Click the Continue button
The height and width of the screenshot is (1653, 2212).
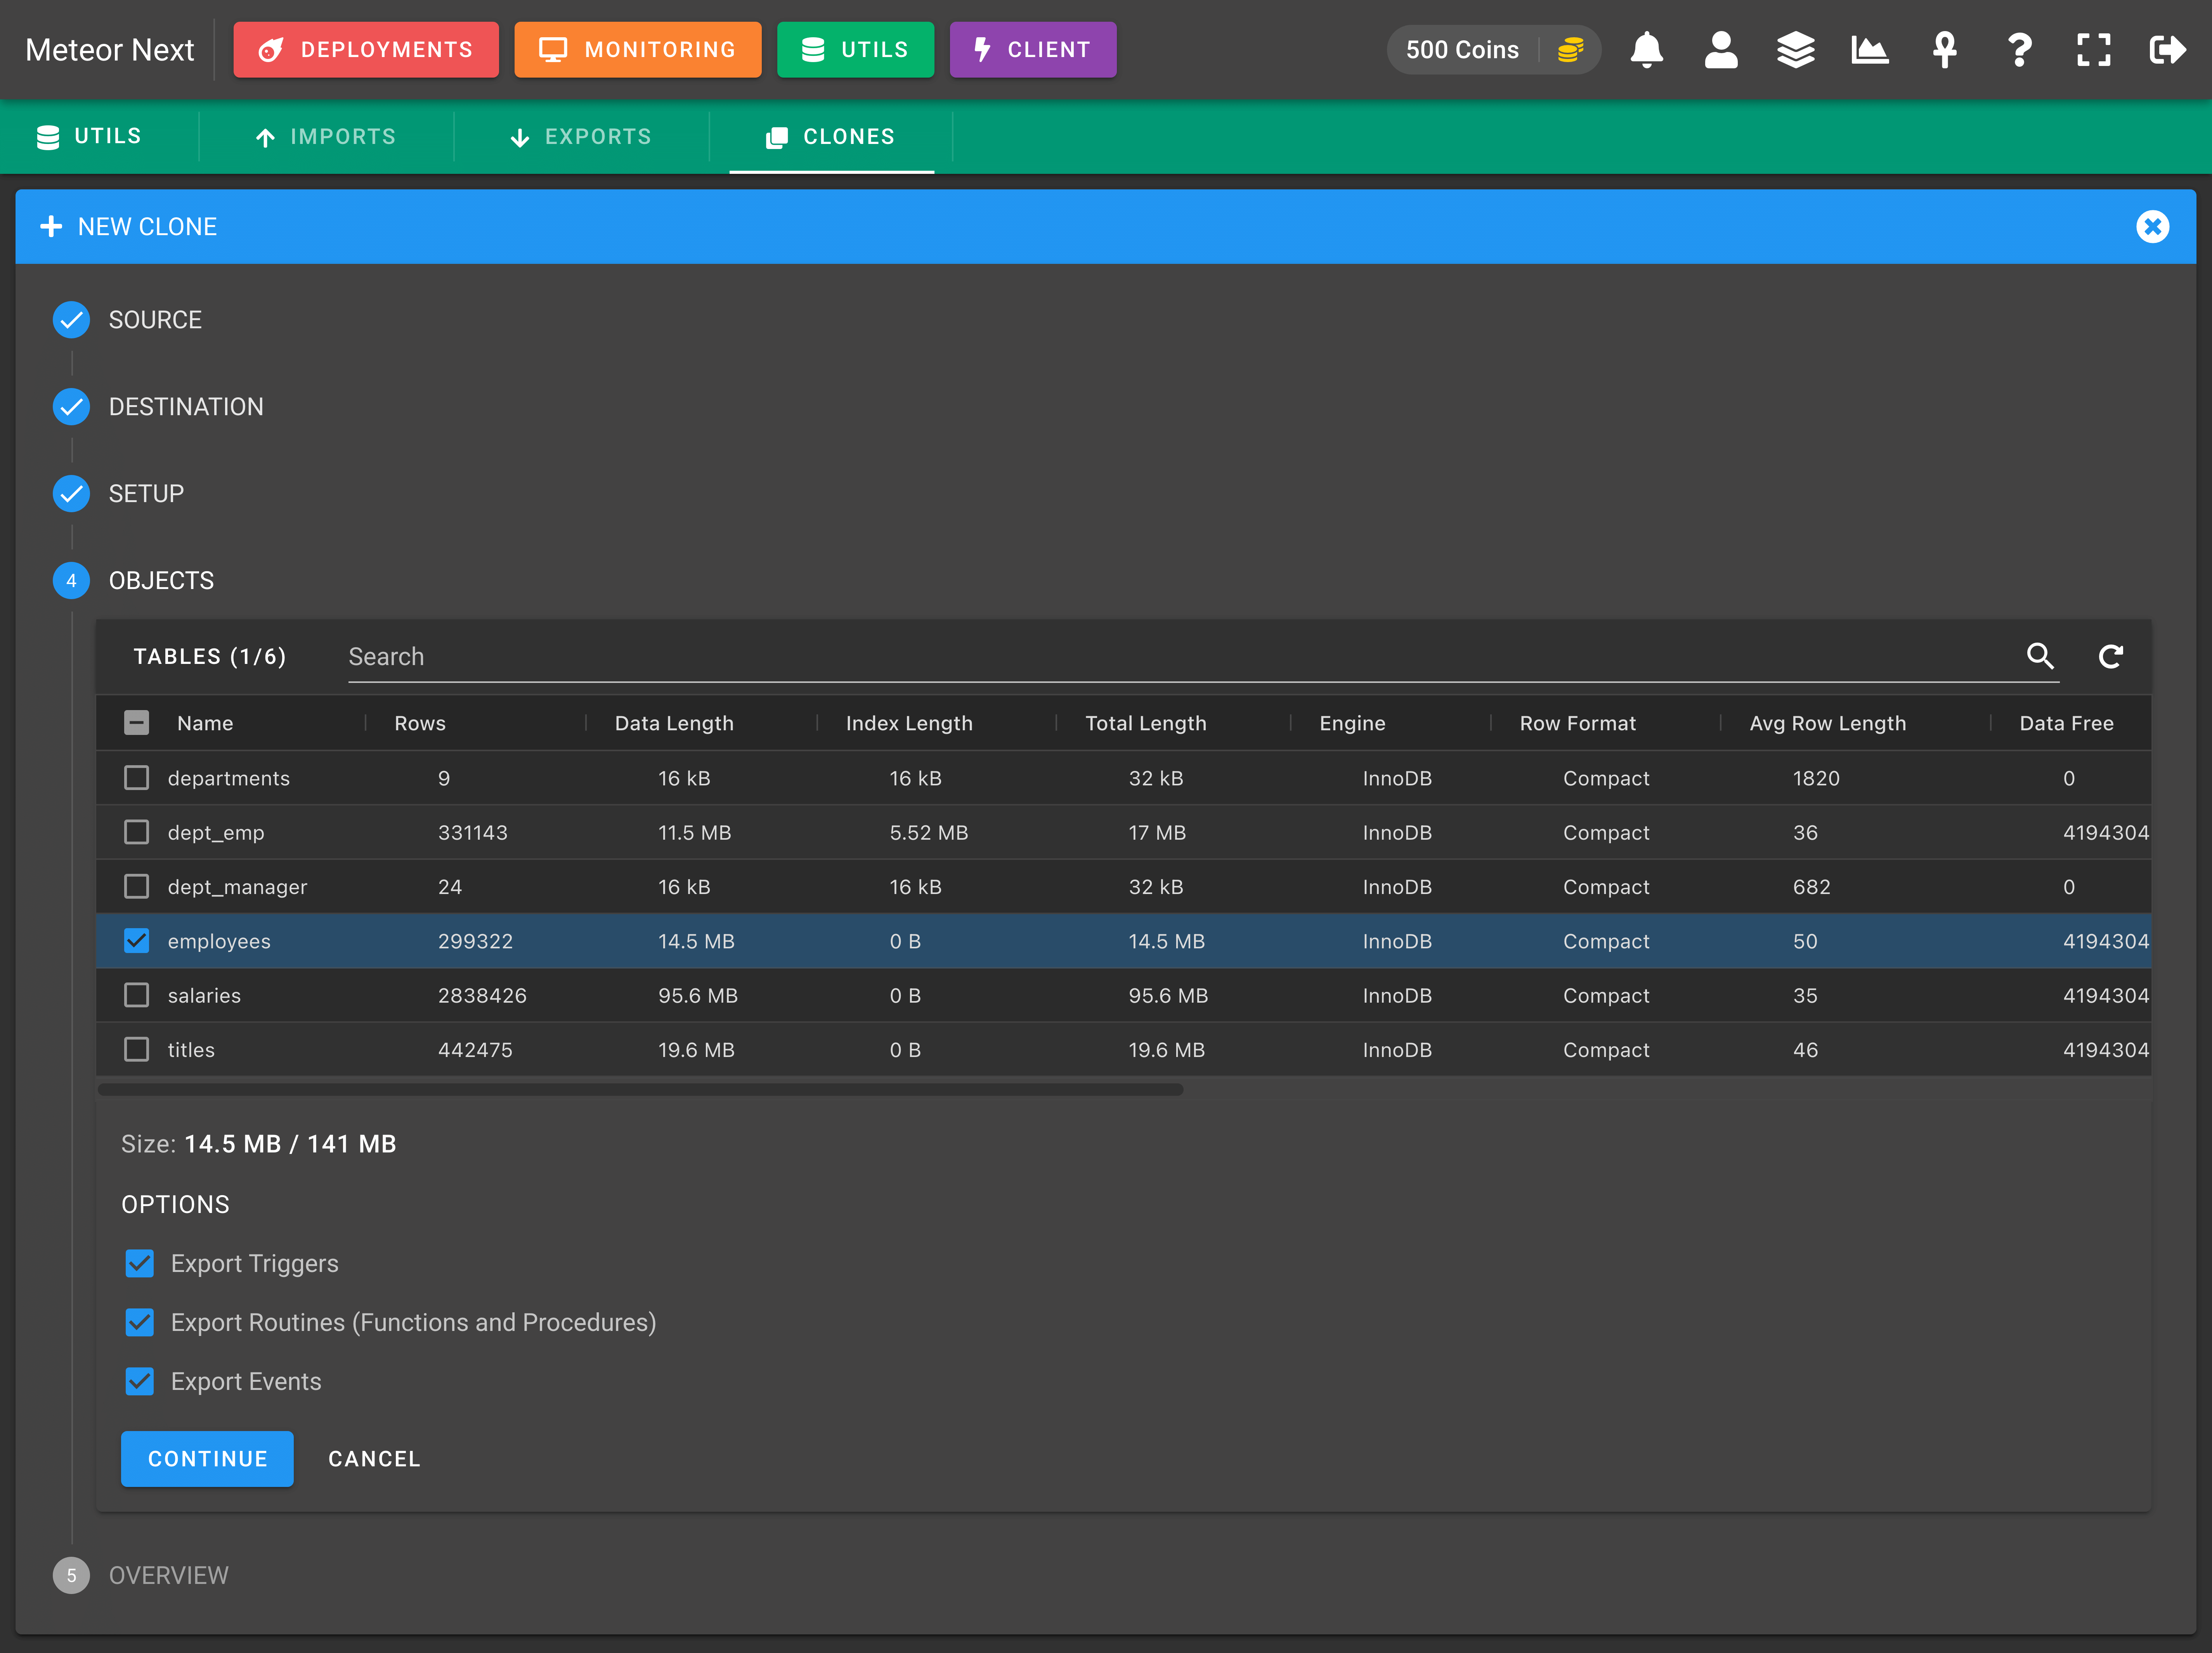pyautogui.click(x=207, y=1459)
